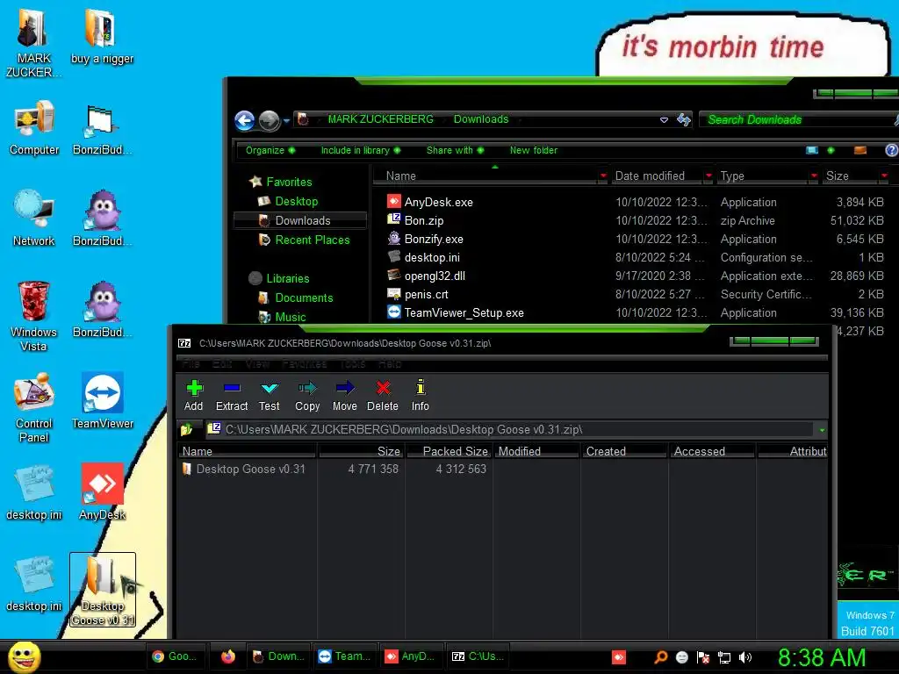Refresh the Downloads folder view
The image size is (899, 674).
coord(683,119)
